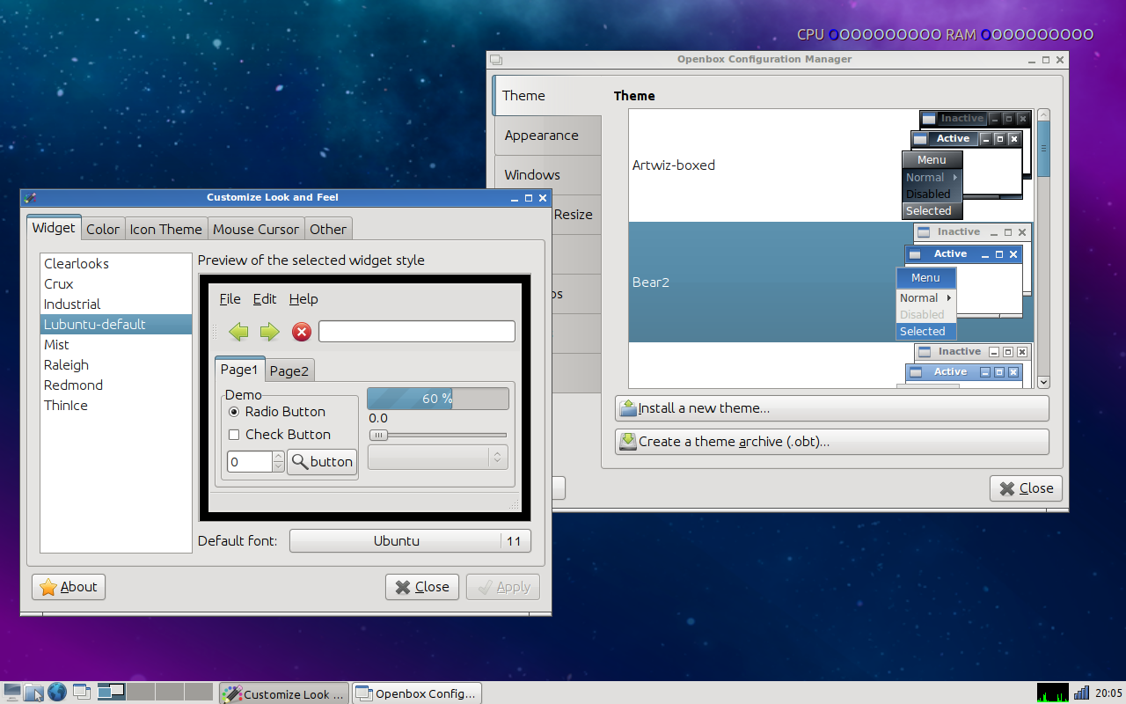Open the greyed-out combo box in the preview
Viewport: 1126px width, 704px height.
tap(437, 458)
